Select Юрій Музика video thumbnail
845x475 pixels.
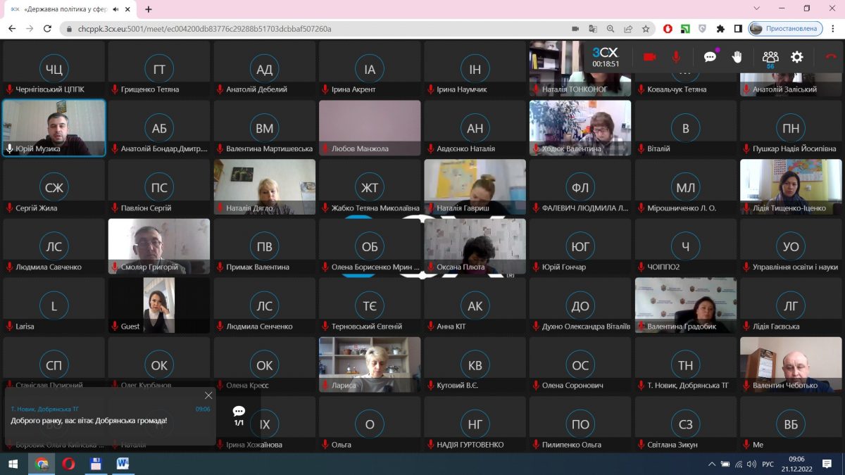point(54,127)
